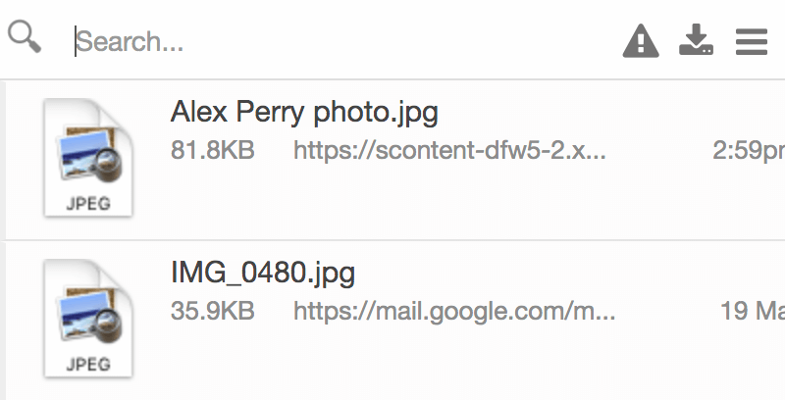Select the left edge strip of Alex Perry row

coord(3,160)
